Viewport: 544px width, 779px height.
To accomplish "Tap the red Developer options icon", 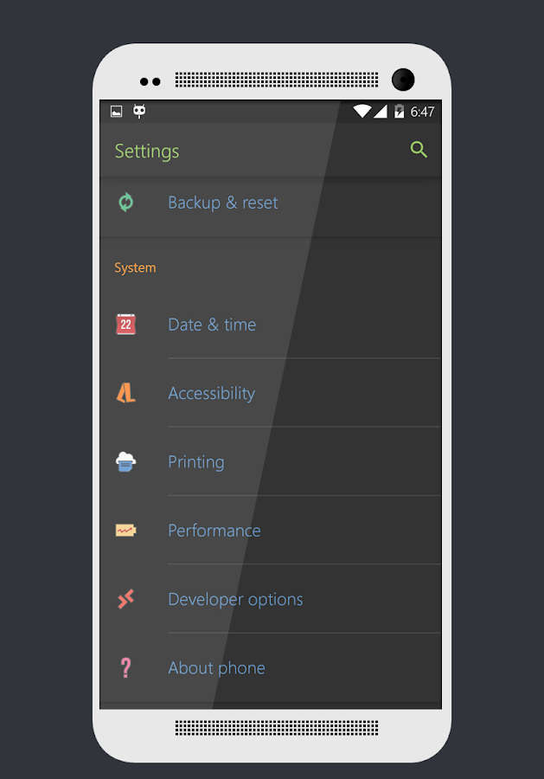I will point(126,599).
